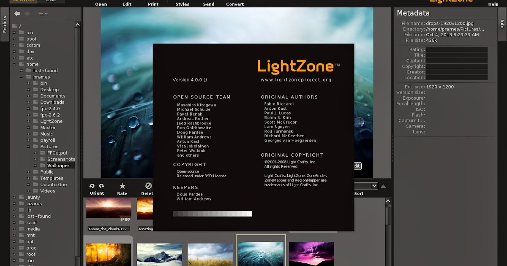Expand the FFOutput folder
507x266 pixels.
click(x=35, y=153)
